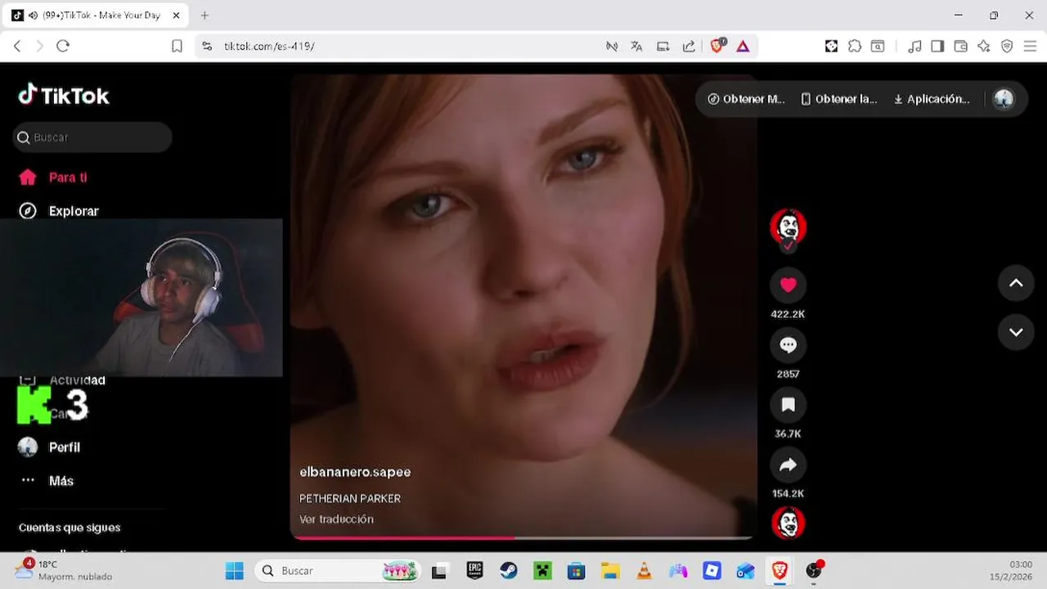Open the Brave VPN shield icon
This screenshot has height=589, width=1047.
[x=1007, y=47]
